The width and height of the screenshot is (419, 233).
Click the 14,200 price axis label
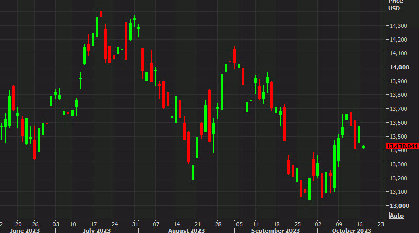point(398,40)
